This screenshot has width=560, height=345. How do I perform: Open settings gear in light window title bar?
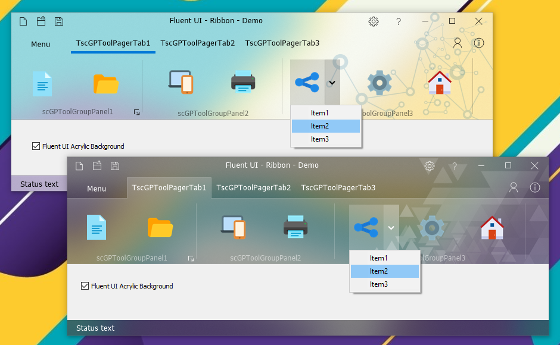pyautogui.click(x=373, y=21)
